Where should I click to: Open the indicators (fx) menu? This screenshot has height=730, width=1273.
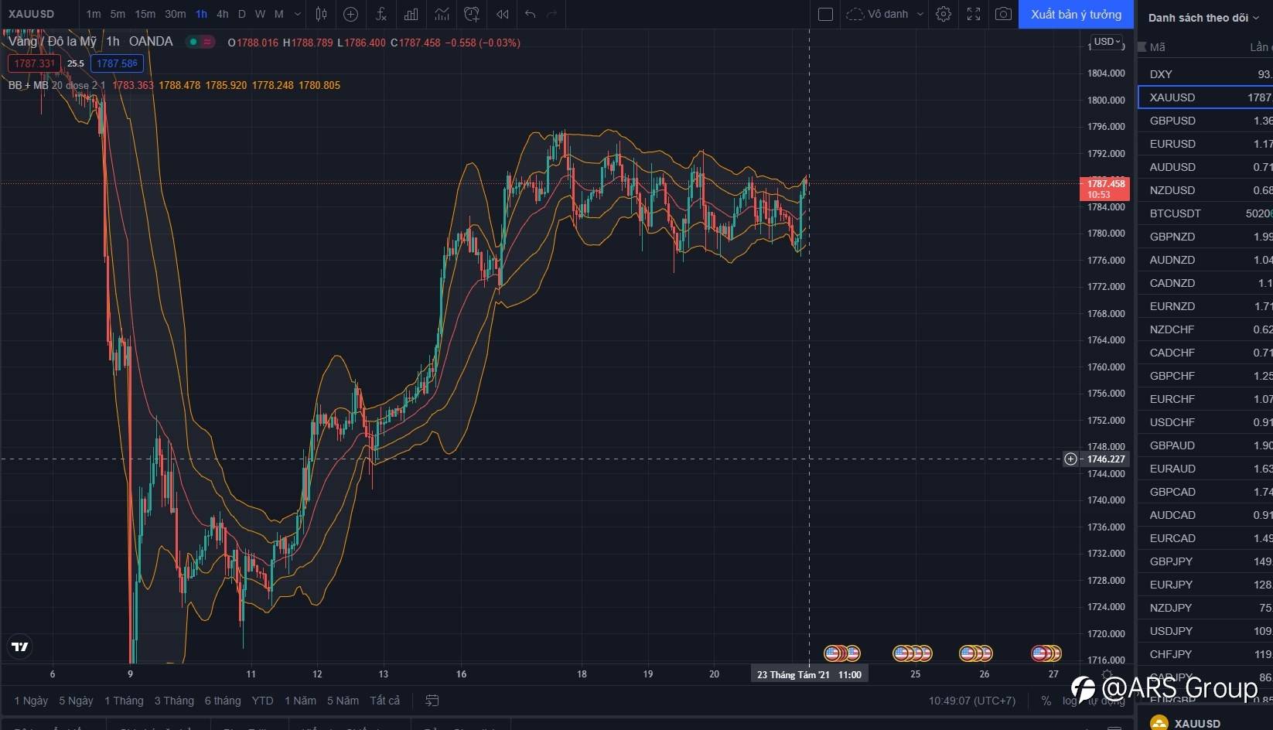coord(381,14)
